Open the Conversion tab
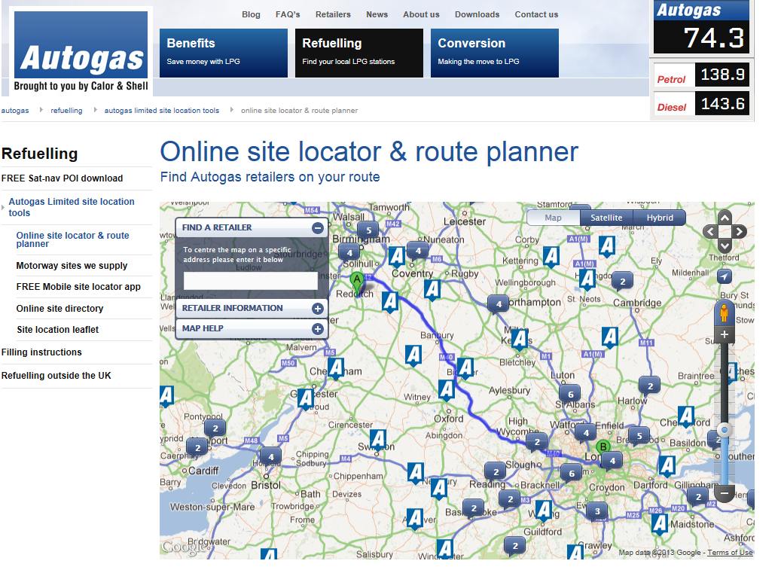This screenshot has height=567, width=781. click(494, 53)
